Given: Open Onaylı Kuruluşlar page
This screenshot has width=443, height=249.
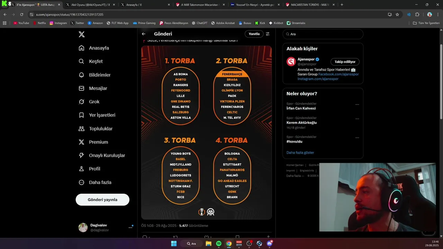Looking at the screenshot, I should [102, 155].
